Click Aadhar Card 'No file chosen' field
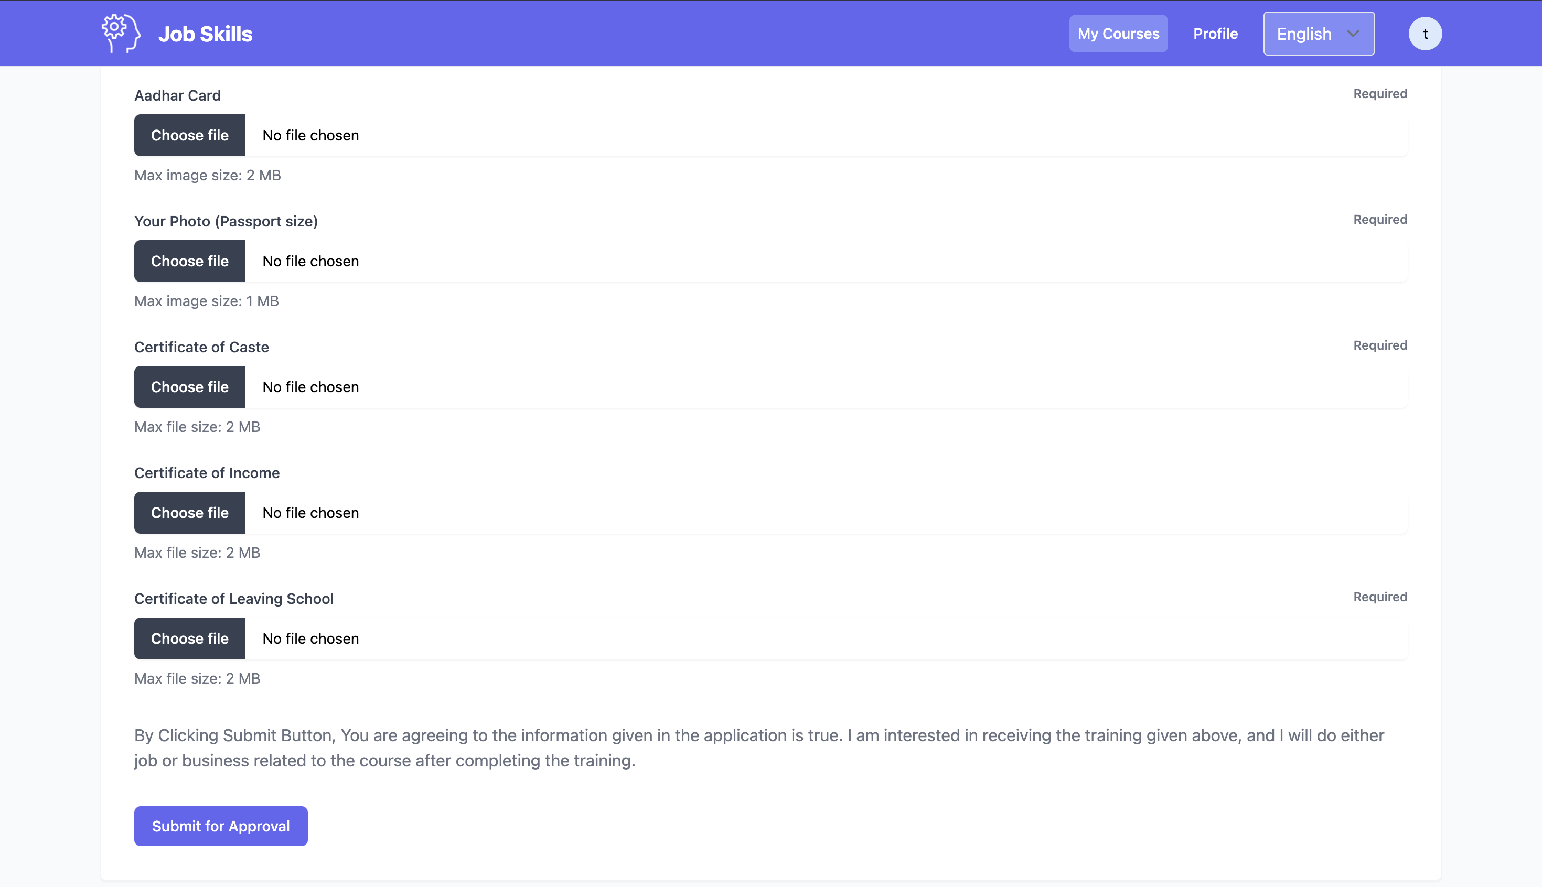 (310, 135)
